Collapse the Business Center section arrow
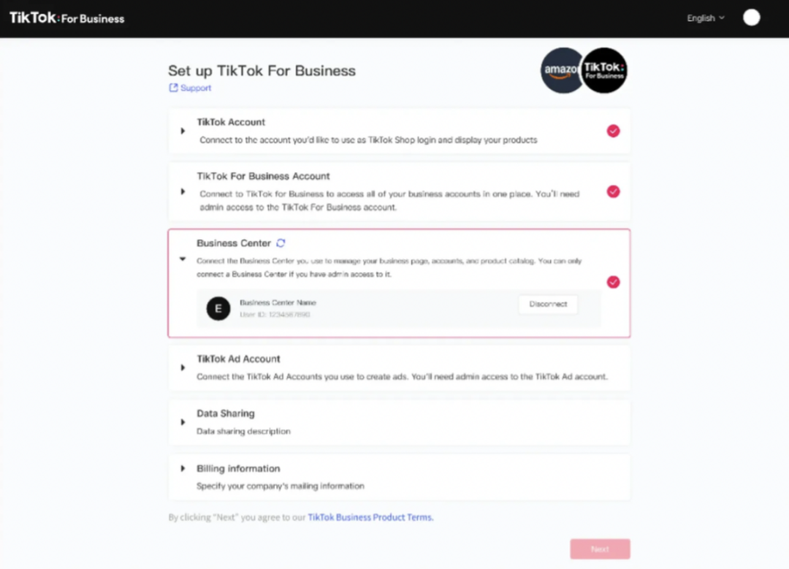The width and height of the screenshot is (789, 569). click(183, 259)
